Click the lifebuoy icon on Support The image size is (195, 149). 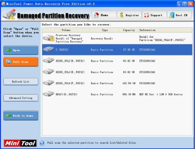(147, 15)
